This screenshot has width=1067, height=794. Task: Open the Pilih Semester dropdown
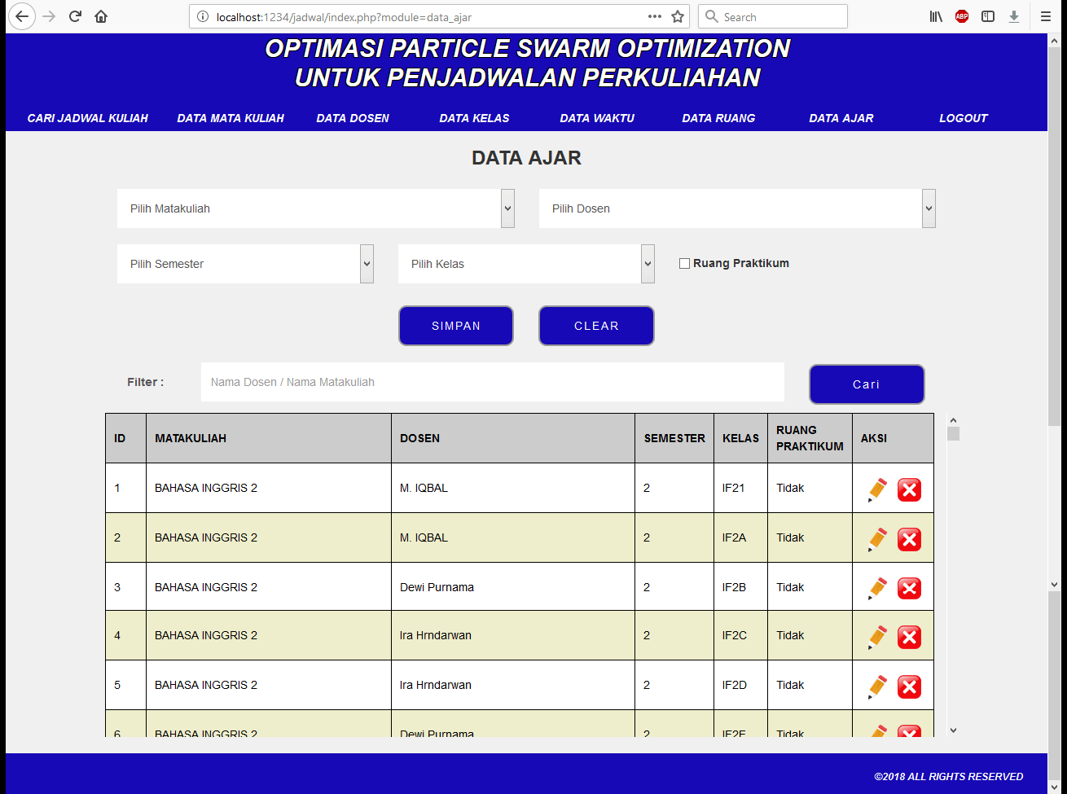click(x=244, y=264)
